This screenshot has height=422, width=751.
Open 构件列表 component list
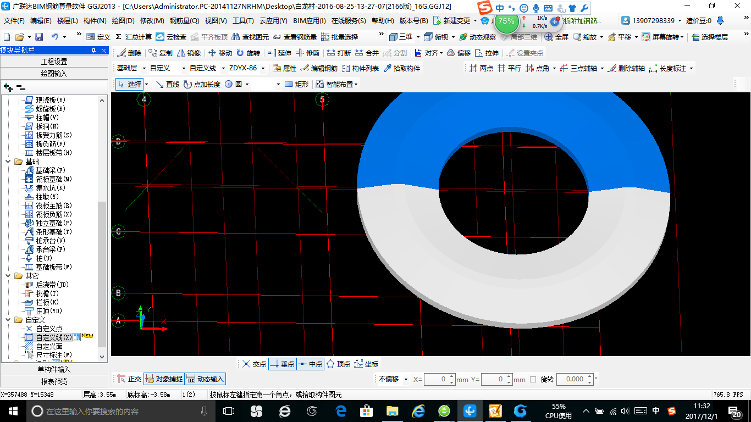tap(360, 69)
